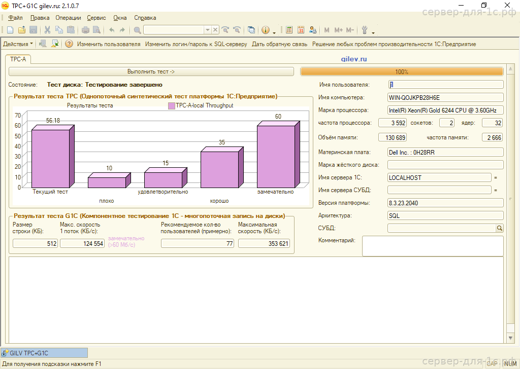
Task: Click the windows list icon
Action: (x=251, y=30)
